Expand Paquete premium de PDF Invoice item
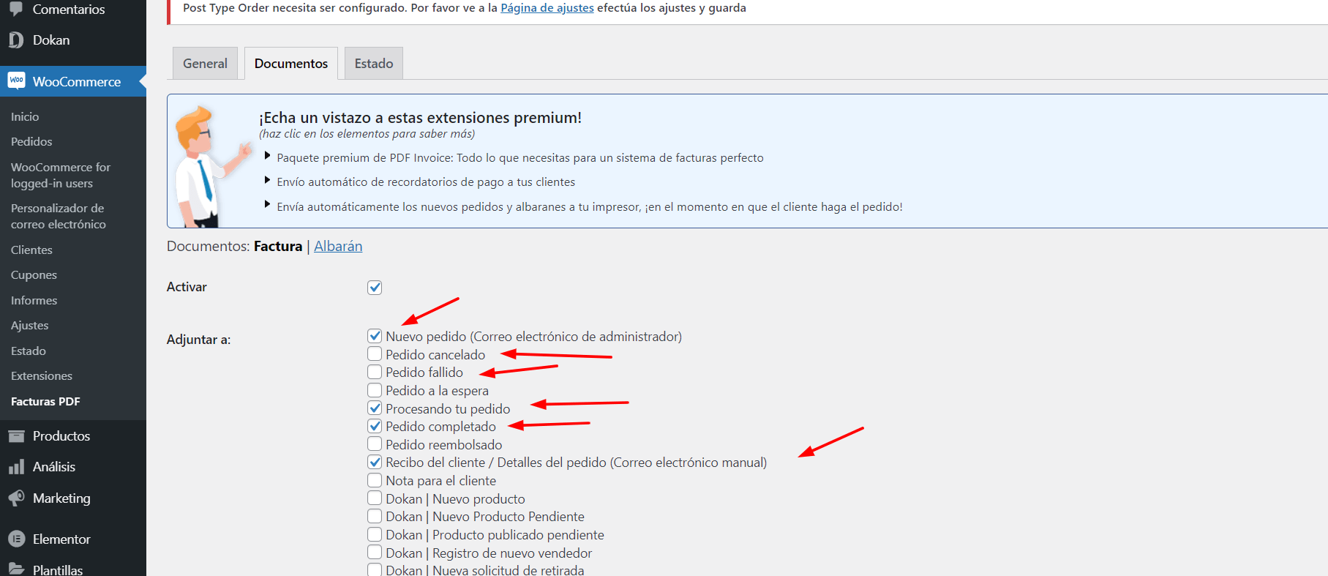1328x576 pixels. (519, 157)
